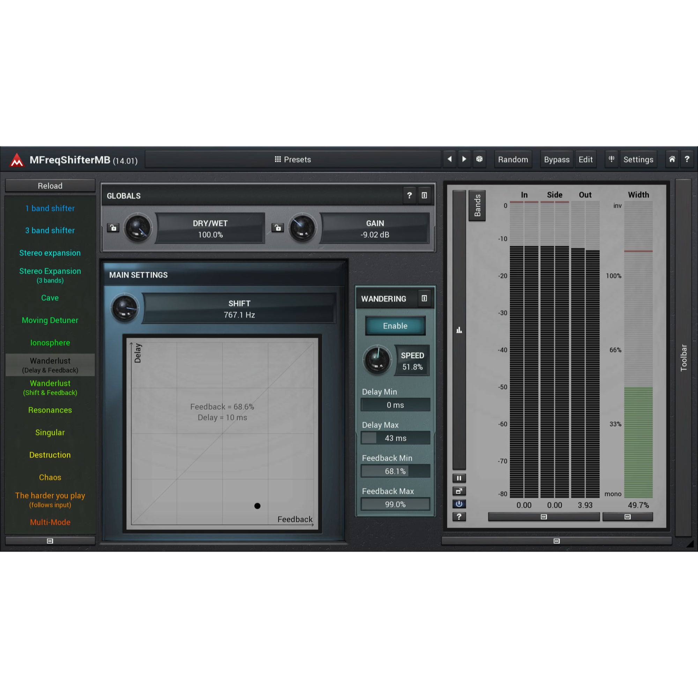The width and height of the screenshot is (698, 698).
Task: Click the home icon in title bar
Action: (672, 159)
